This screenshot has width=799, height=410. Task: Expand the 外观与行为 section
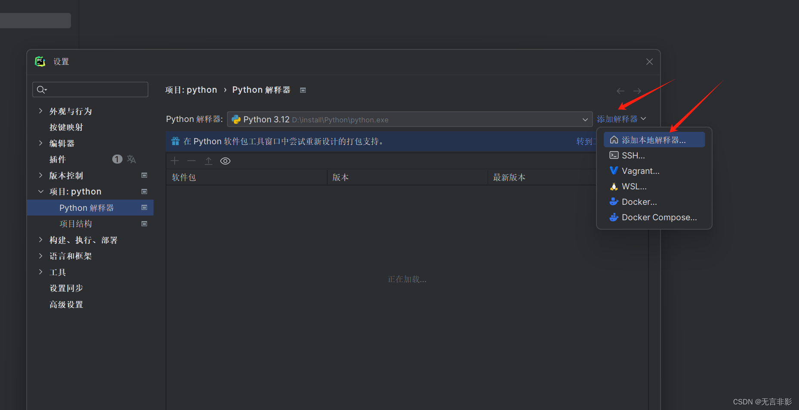tap(40, 111)
